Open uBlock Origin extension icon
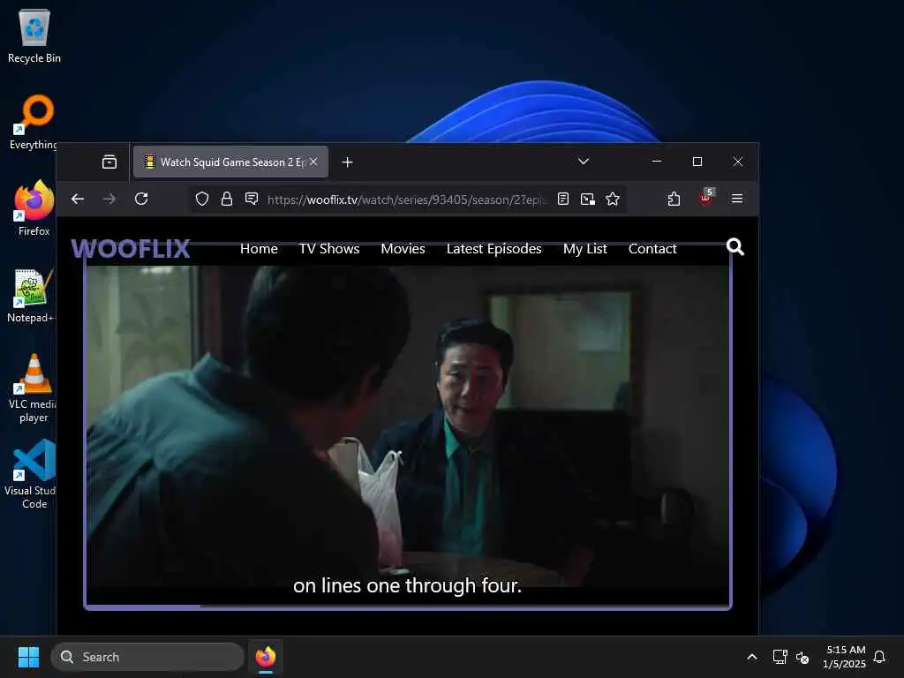904x678 pixels. click(x=705, y=198)
